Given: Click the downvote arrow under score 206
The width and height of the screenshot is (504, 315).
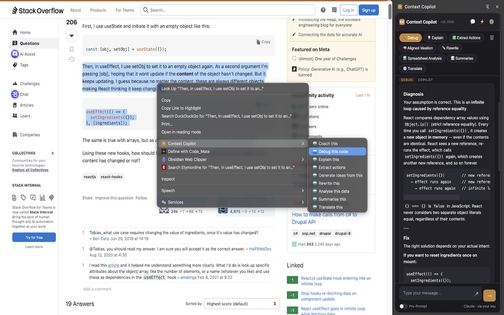Looking at the screenshot, I should click(72, 36).
